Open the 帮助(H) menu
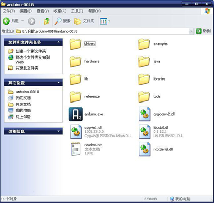Viewport: 215px width, 203px height. pyautogui.click(x=94, y=11)
